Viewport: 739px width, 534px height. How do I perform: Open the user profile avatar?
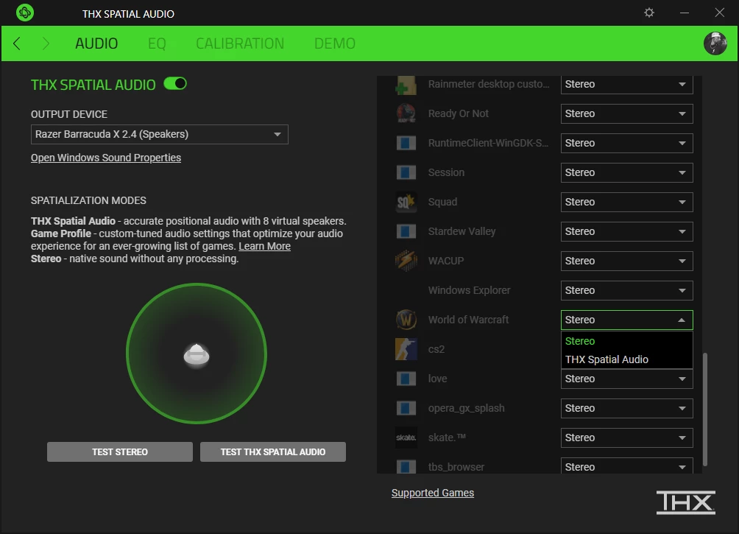click(x=715, y=43)
